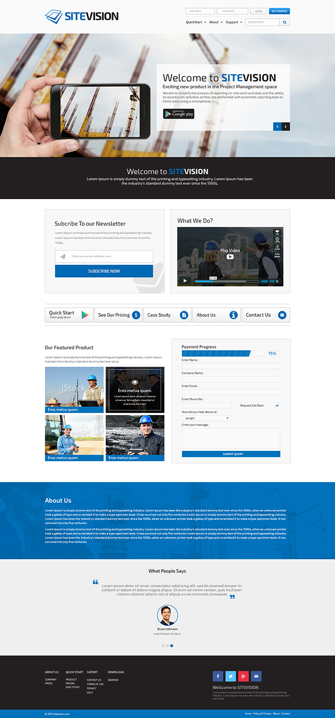Open the About Us shortcut tab

(x=217, y=315)
